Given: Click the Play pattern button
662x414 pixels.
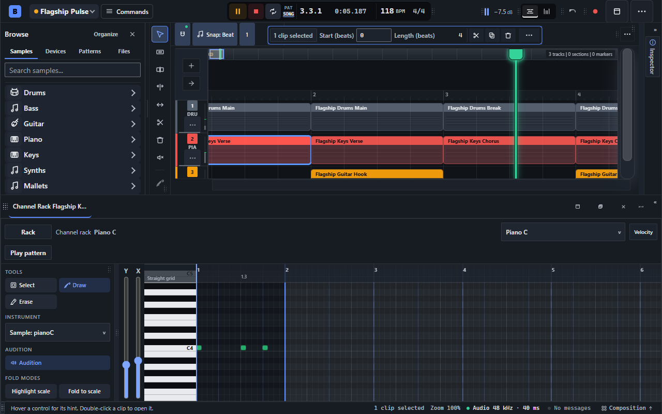Looking at the screenshot, I should (x=28, y=253).
